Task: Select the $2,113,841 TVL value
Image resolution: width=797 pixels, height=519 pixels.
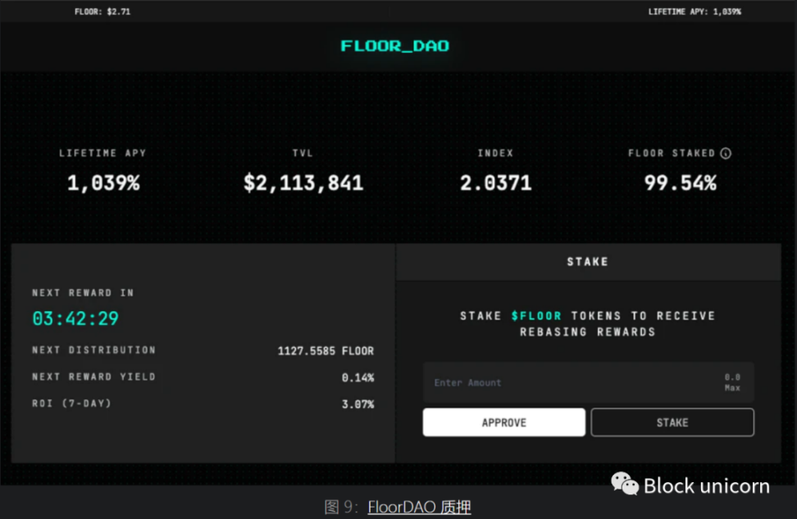Action: [303, 183]
